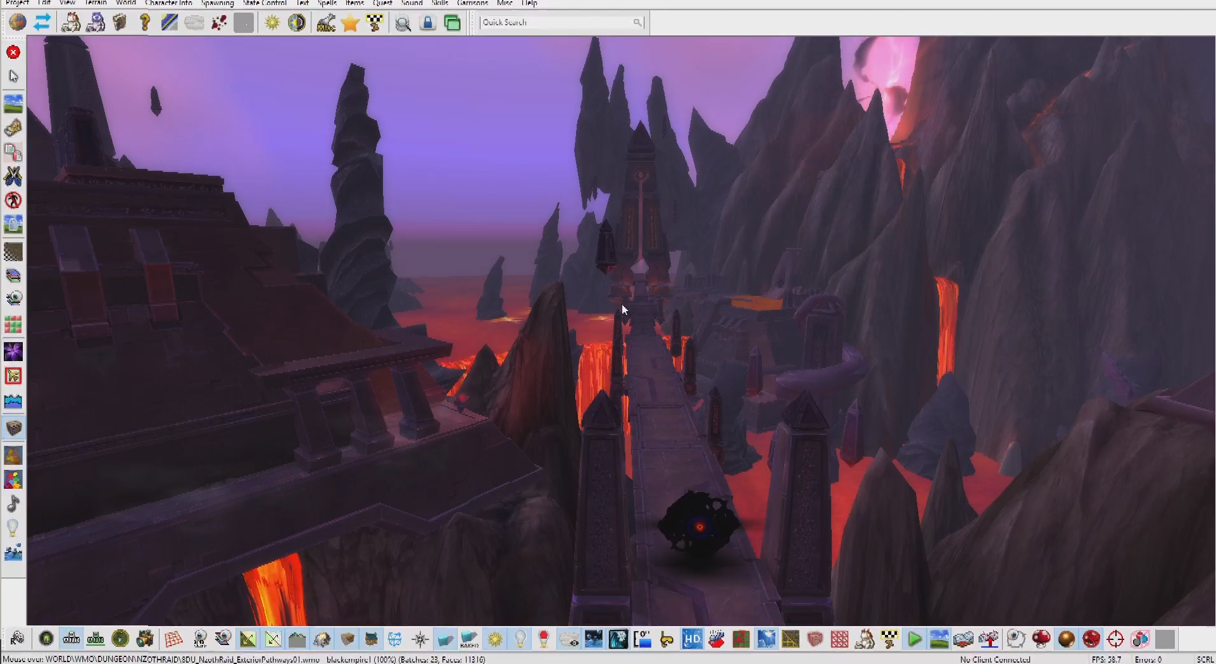
Task: Click the red cross-hatch grid icon
Action: click(x=839, y=639)
